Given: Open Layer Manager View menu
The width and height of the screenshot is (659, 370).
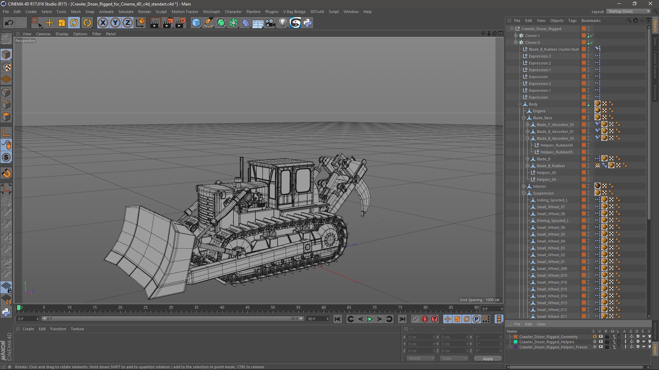Looking at the screenshot, I should click(x=541, y=324).
